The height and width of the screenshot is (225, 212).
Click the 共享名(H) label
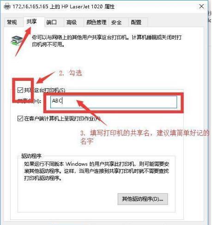point(29,101)
